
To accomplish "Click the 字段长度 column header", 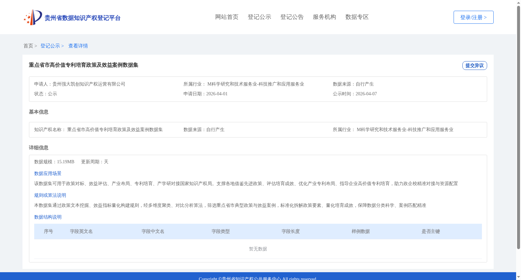I will [291, 231].
